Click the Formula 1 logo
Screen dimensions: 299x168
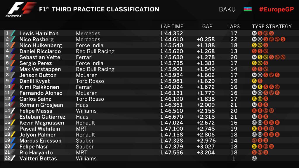[21, 9]
